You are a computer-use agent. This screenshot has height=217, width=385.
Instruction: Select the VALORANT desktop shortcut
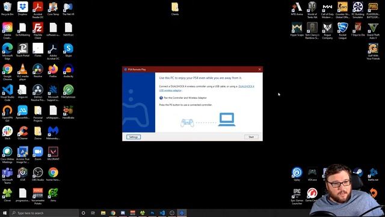click(53, 154)
